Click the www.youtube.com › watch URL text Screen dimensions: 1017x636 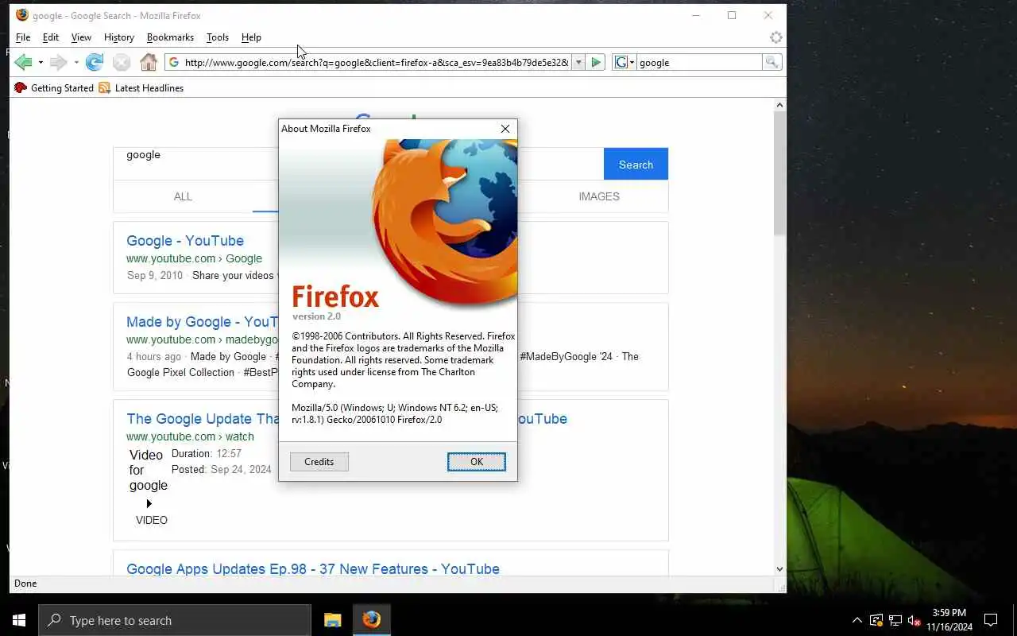coord(190,436)
